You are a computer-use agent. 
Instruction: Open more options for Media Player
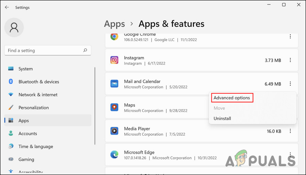(290, 131)
